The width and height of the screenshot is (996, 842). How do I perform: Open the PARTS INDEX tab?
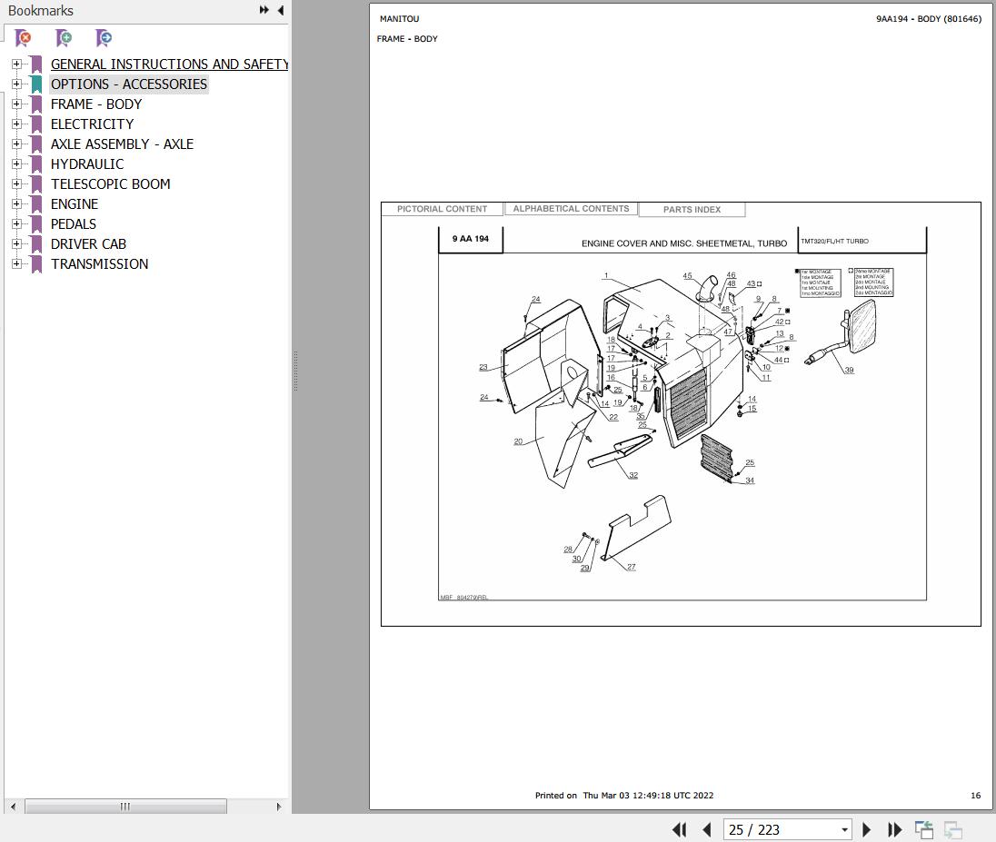coord(692,210)
